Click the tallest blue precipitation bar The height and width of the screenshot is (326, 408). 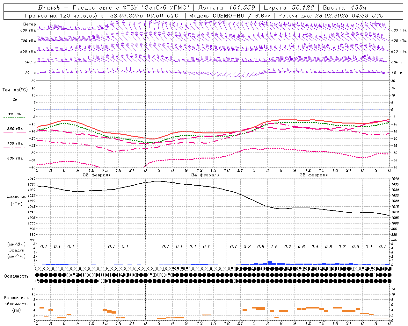[270, 263]
